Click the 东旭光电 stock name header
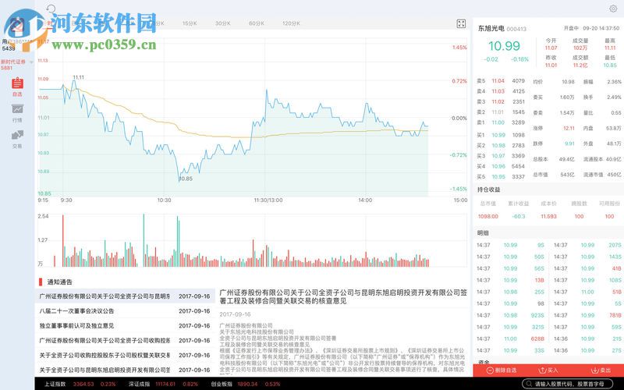This screenshot has height=390, width=624. [491, 29]
